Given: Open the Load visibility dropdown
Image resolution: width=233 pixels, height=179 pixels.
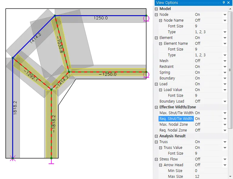Looking at the screenshot, I should [x=225, y=84].
